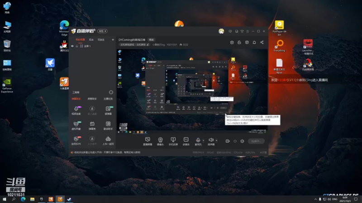Open the PK shield tool with red badge
The width and height of the screenshot is (362, 203).
[76, 141]
